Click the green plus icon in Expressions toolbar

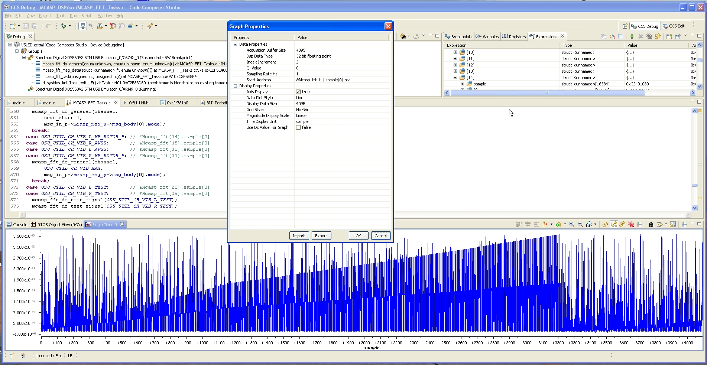pos(632,36)
